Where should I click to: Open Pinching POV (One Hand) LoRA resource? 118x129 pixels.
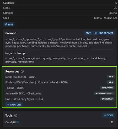coord(36,82)
